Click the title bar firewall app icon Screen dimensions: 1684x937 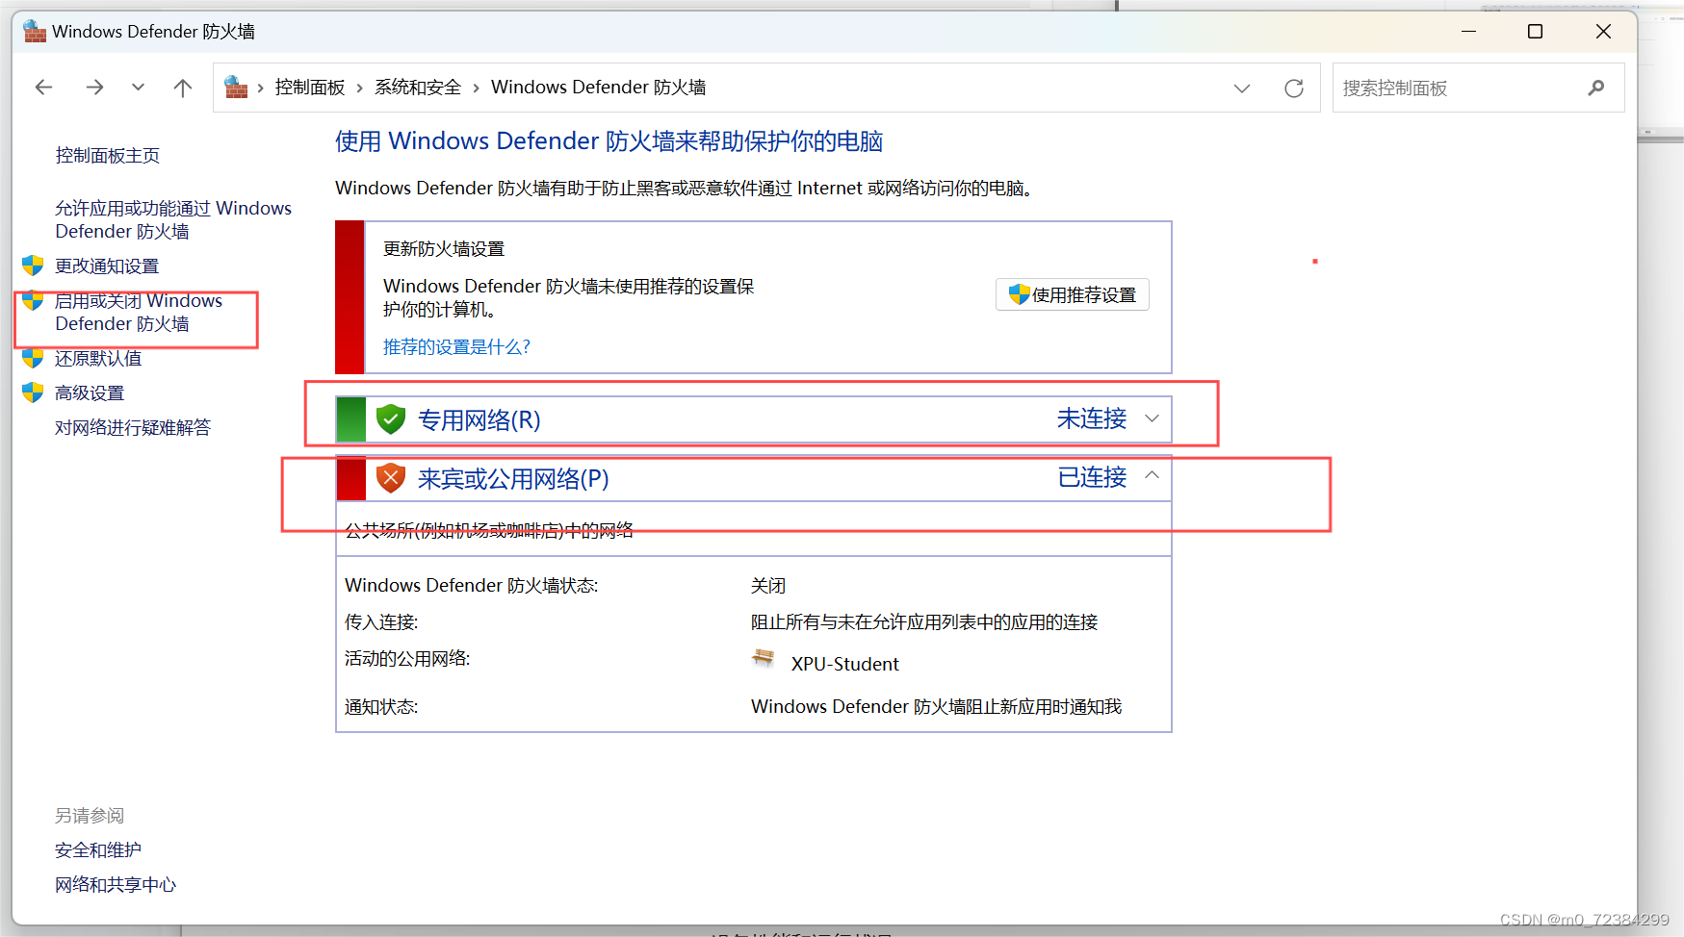[35, 32]
